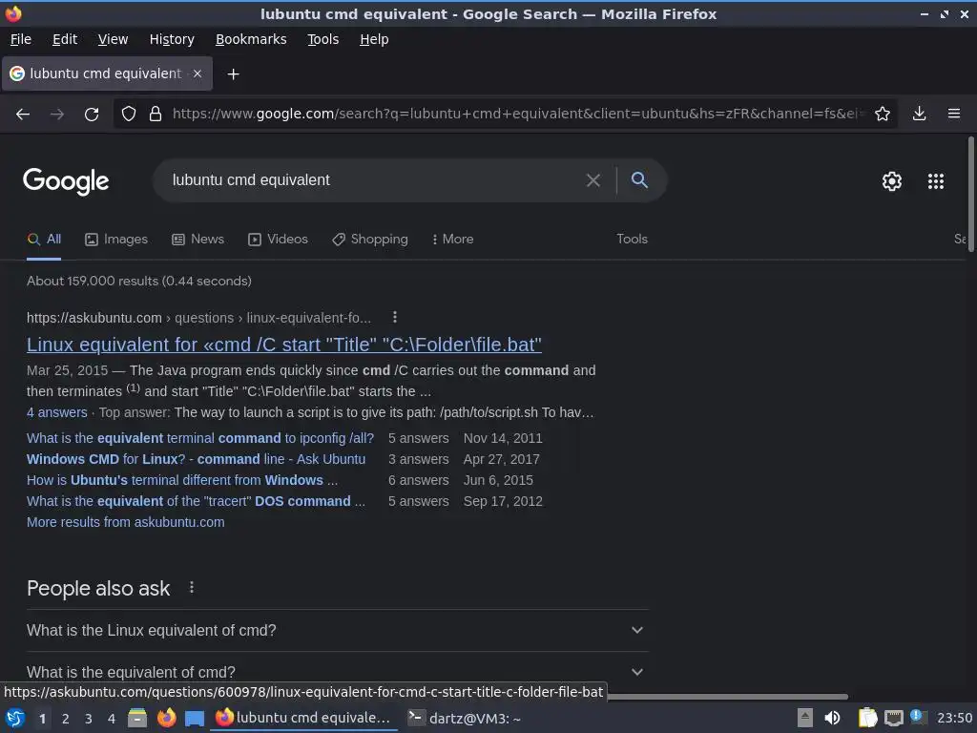Click the page vertical scrollbar
This screenshot has width=977, height=733.
pos(970,195)
